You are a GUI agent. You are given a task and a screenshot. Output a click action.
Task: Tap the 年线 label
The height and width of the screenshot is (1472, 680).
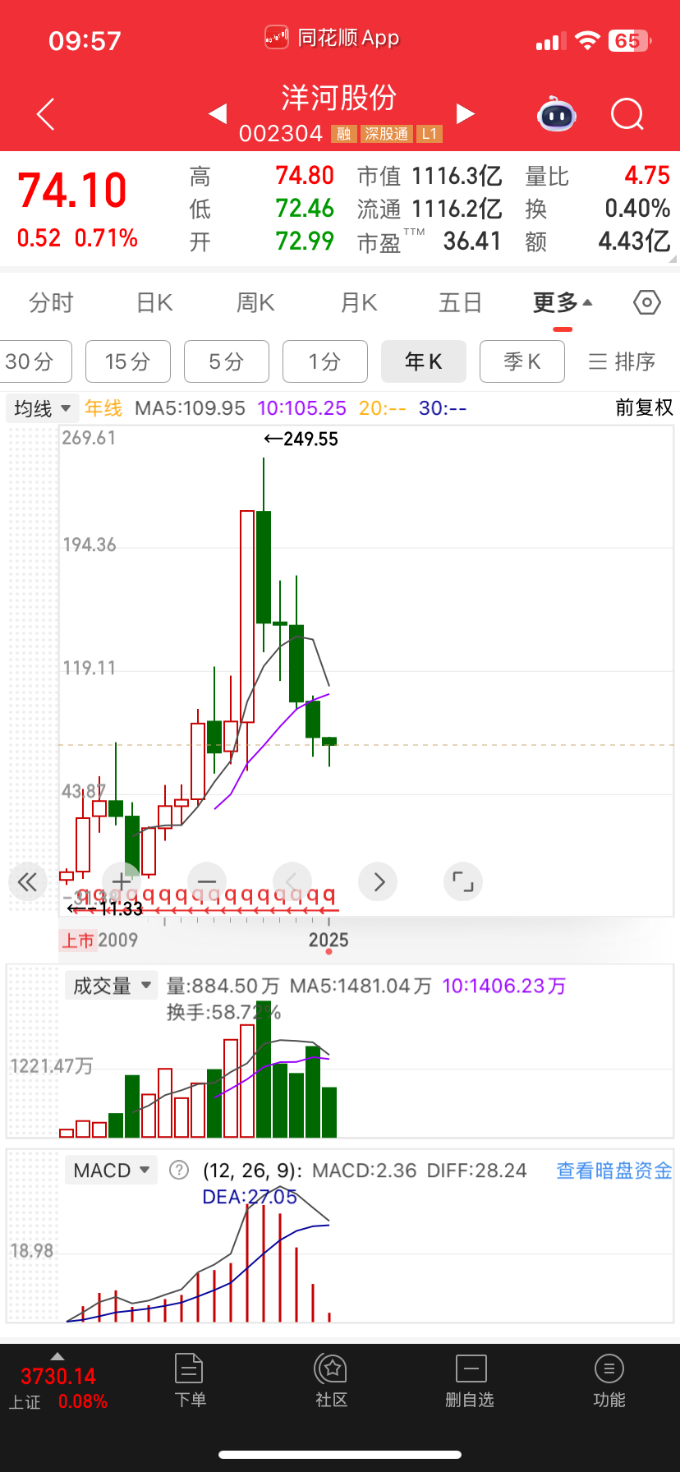pos(103,408)
